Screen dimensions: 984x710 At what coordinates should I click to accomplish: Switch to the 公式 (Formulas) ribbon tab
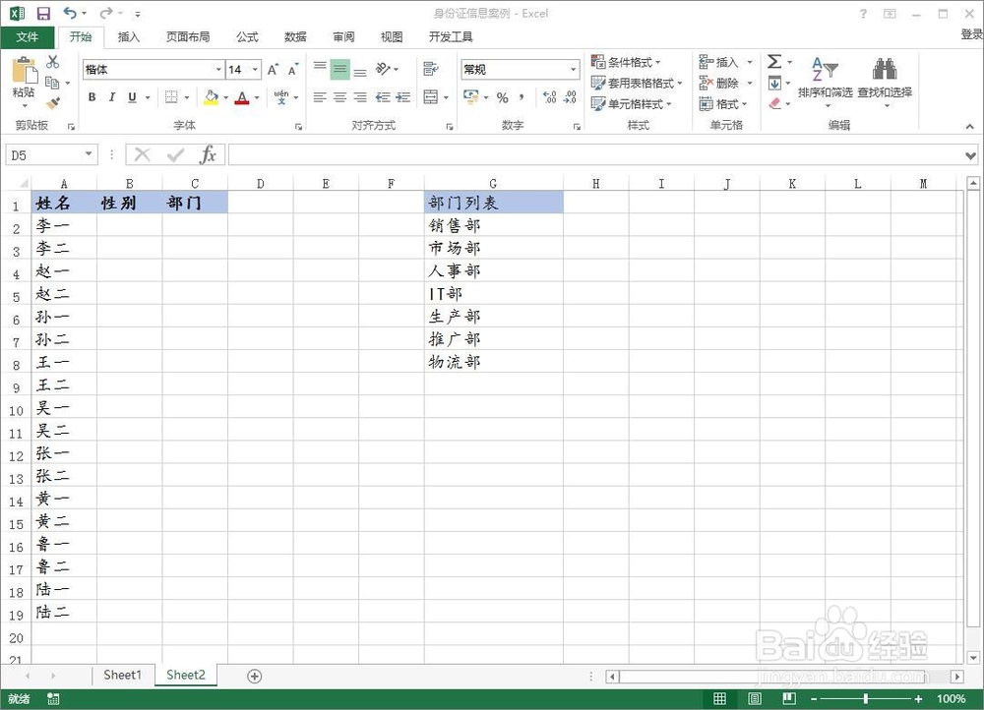(x=246, y=36)
